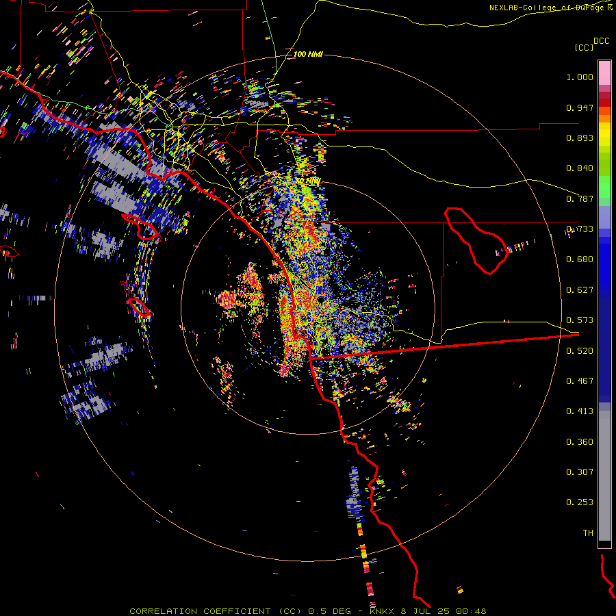Image resolution: width=616 pixels, height=616 pixels.
Task: Click the "0.627" color scale label
Action: 580,290
